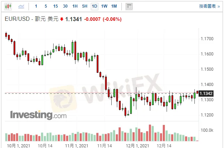Select the 15-minute timeframe

pos(56,6)
